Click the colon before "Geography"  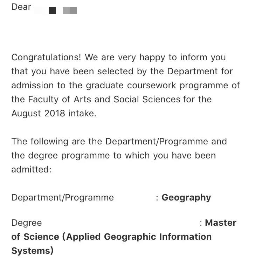pyautogui.click(x=157, y=198)
